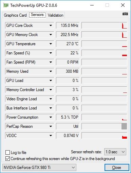Screen dimensions: 131x173
Task: Click the GPU Core Clock history graph
Action: 104,25
